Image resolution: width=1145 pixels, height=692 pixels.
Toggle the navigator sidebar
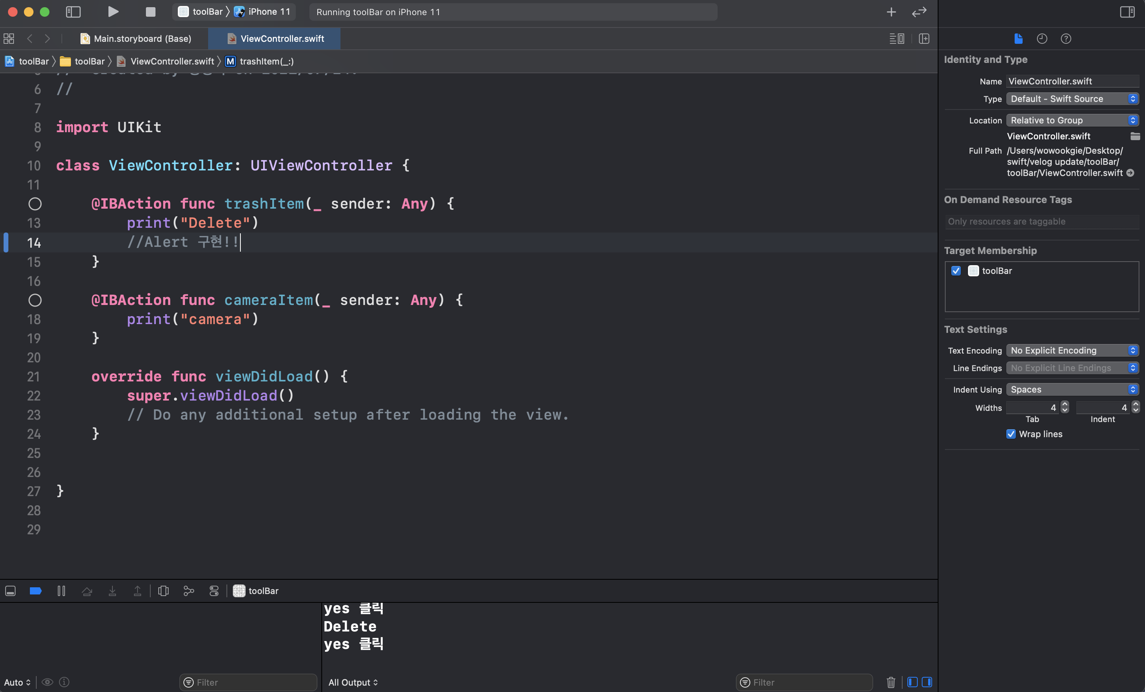point(73,12)
